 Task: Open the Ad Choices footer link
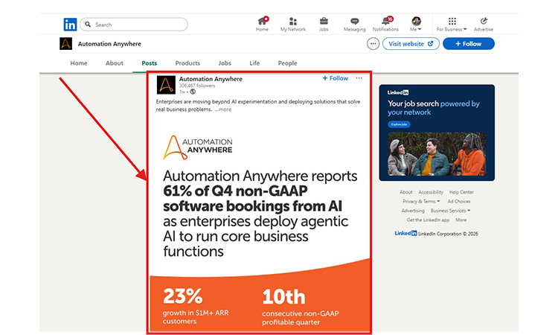coord(459,202)
